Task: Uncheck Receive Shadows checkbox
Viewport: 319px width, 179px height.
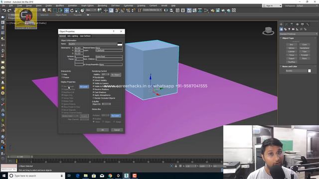Action: point(94,89)
